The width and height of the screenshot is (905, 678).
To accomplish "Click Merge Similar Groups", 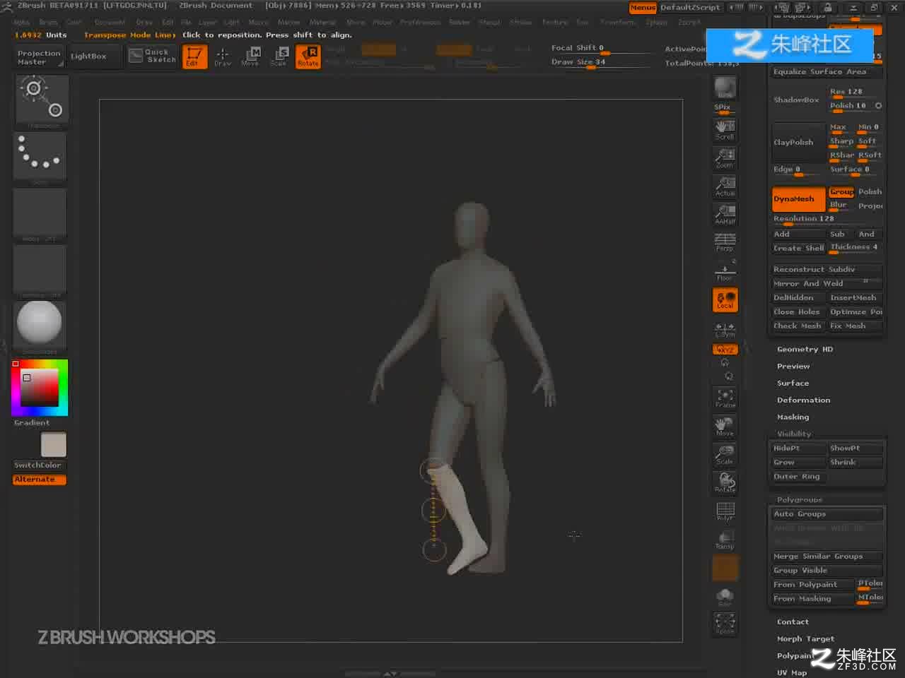I will [827, 557].
